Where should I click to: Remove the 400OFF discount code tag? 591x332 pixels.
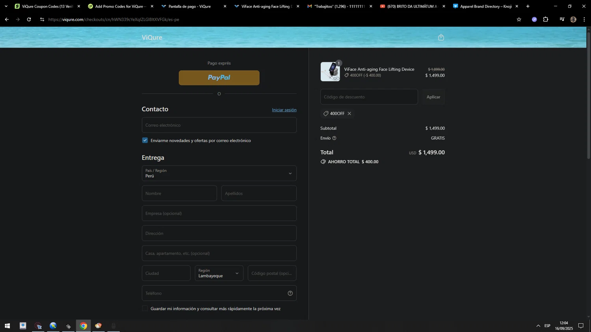[x=349, y=113]
